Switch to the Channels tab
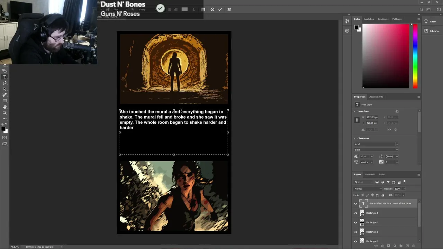 pos(370,175)
